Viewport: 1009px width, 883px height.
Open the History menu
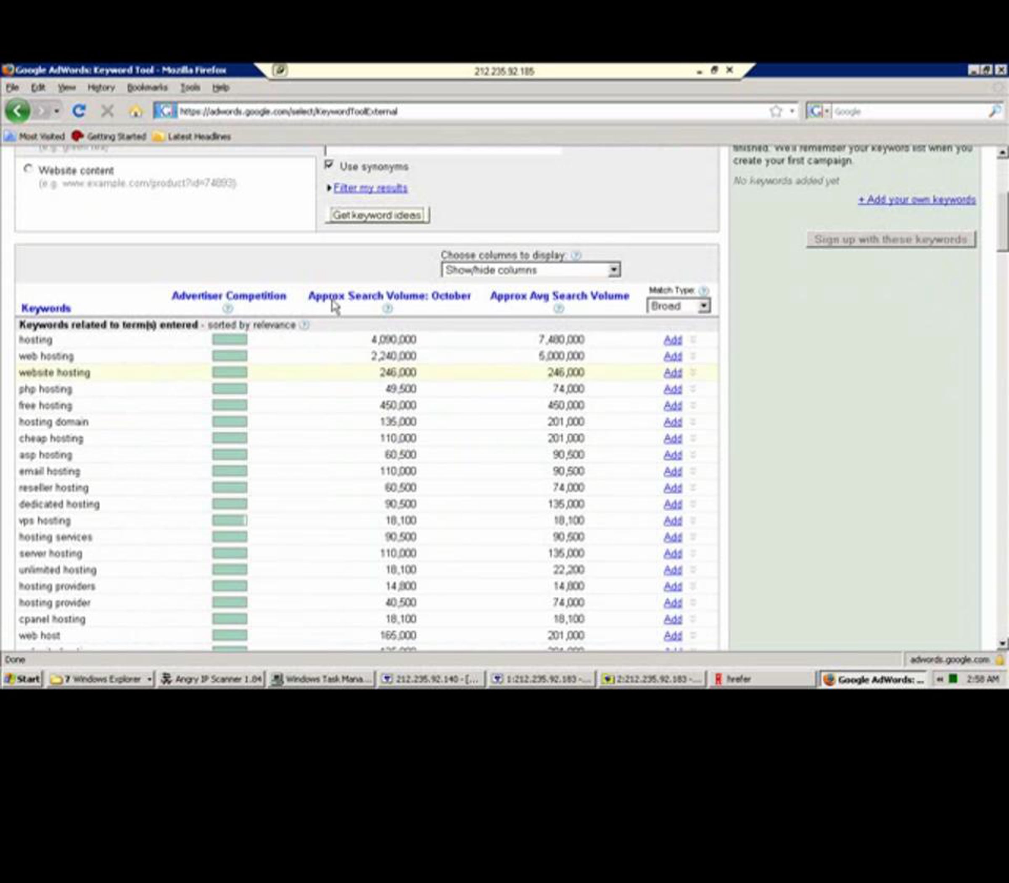101,88
